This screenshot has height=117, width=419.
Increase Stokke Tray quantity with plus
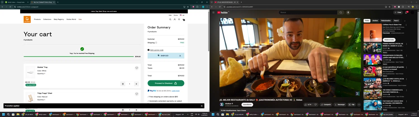pyautogui.click(x=136, y=84)
